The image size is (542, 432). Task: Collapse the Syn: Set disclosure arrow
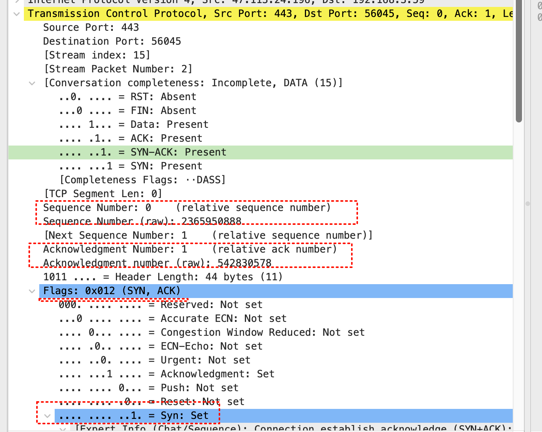(47, 416)
